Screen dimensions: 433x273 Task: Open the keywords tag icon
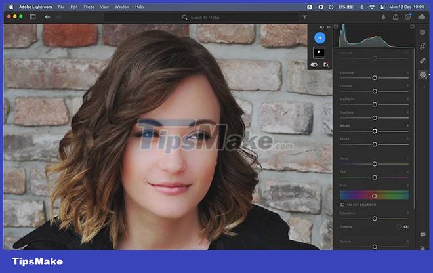423,248
